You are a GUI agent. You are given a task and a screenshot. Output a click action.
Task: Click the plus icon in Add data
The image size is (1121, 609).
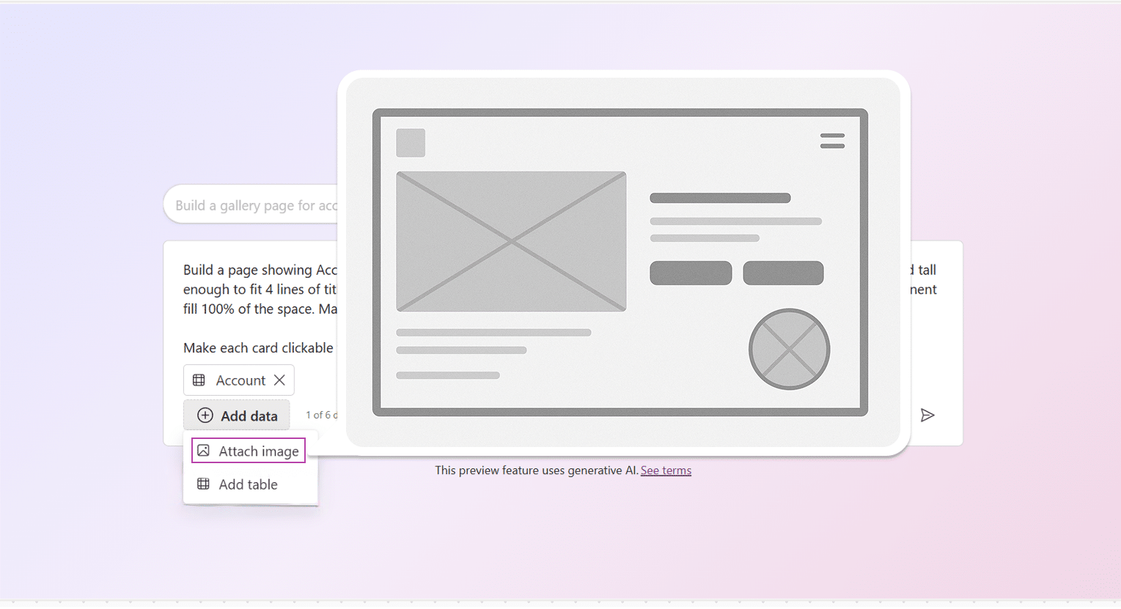point(205,416)
